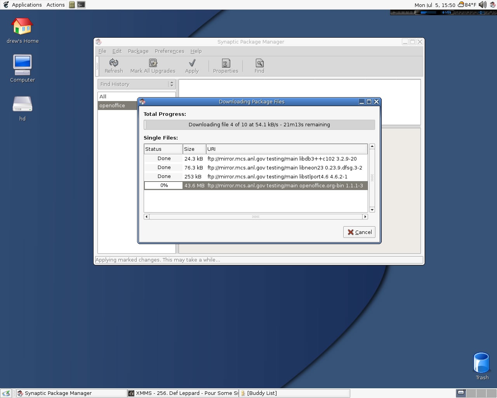Switch to XMMS Def Leppard taskbar button
The height and width of the screenshot is (398, 497).
pyautogui.click(x=183, y=393)
